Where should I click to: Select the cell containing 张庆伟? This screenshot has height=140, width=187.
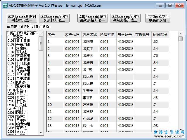pos(90,63)
